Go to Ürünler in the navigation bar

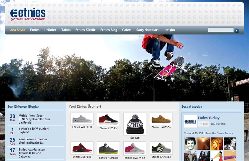[50, 30]
